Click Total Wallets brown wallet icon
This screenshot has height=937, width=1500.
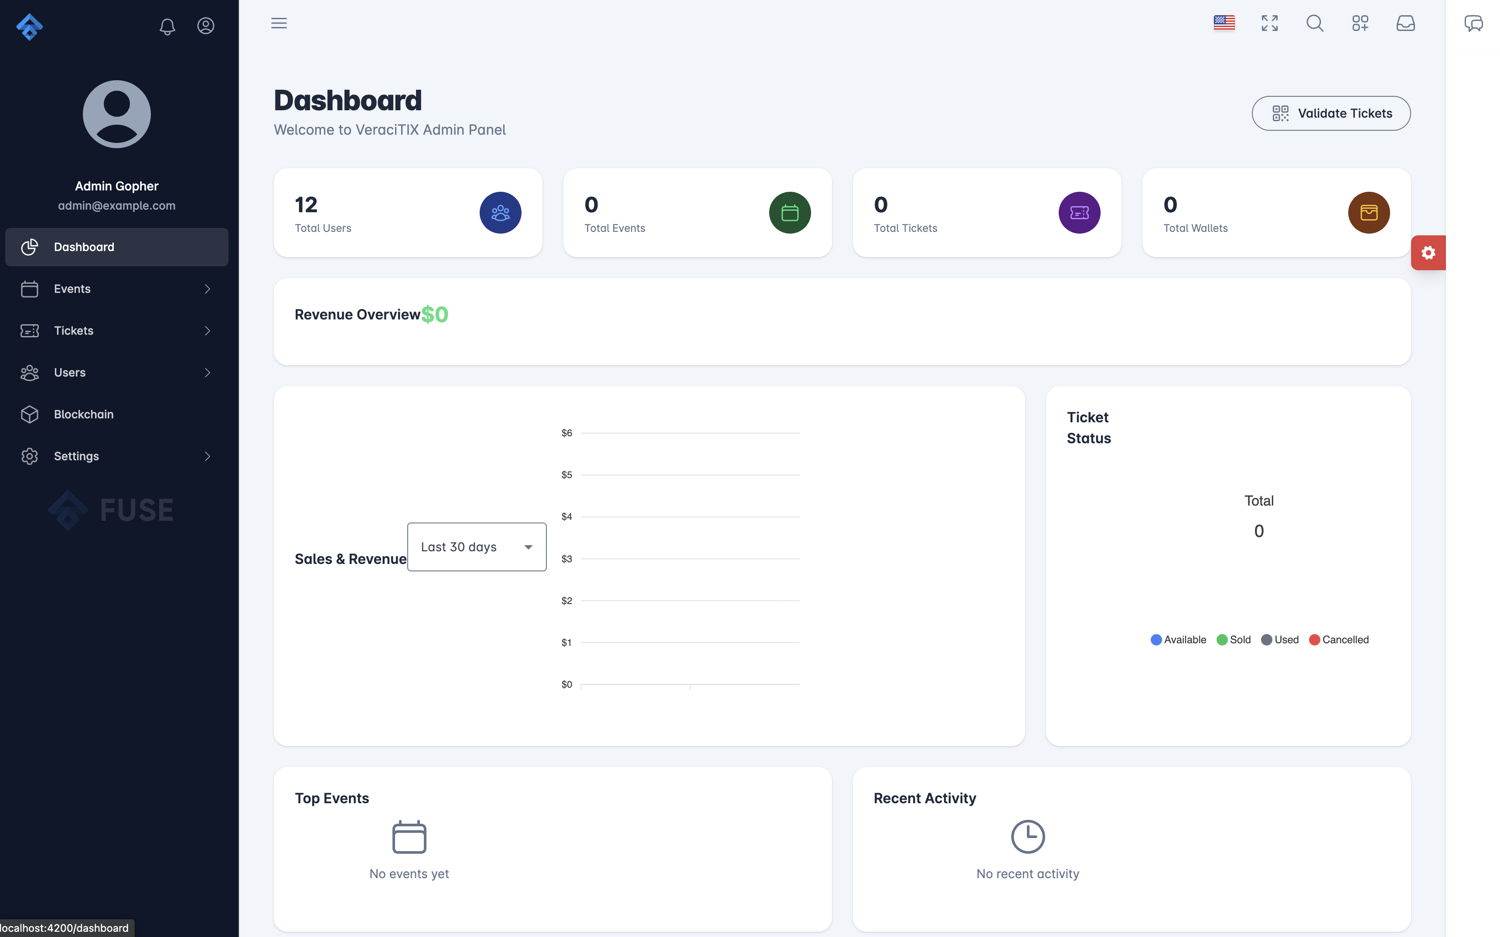1369,213
